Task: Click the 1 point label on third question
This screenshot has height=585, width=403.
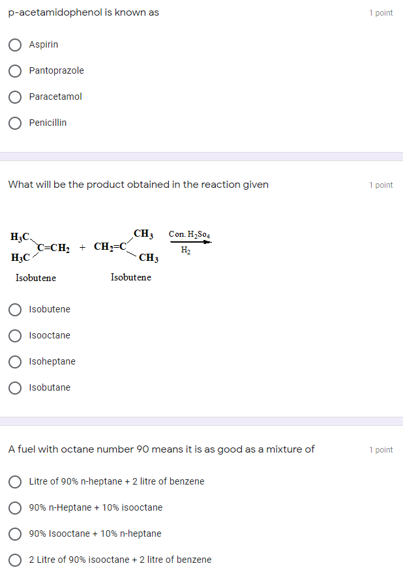Action: tap(381, 449)
